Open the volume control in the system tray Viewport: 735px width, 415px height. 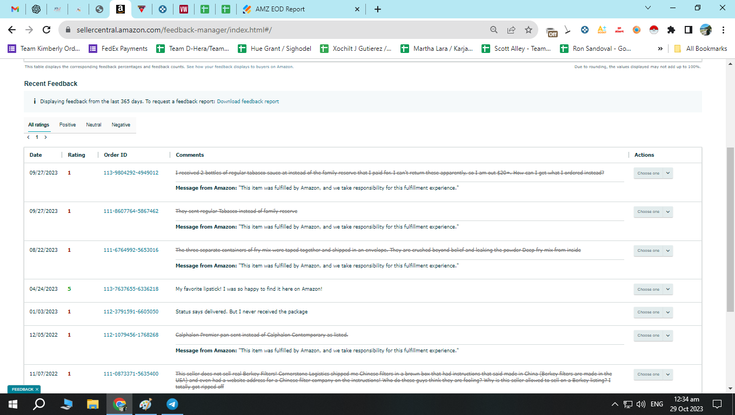tap(641, 404)
